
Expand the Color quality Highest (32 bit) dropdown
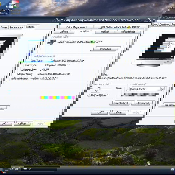(162, 89)
